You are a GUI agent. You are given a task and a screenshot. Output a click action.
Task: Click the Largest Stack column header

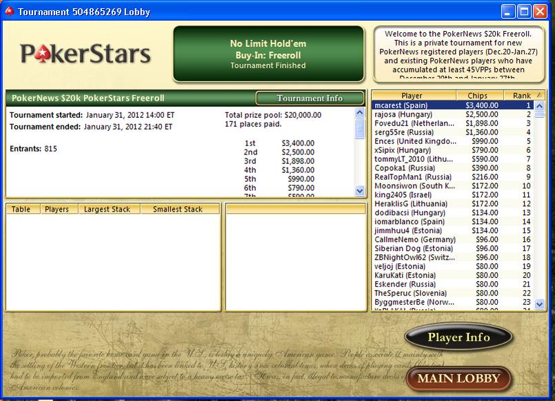(110, 209)
